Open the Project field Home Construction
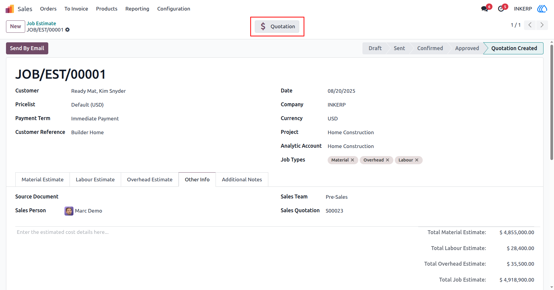The width and height of the screenshot is (554, 290). tap(351, 132)
